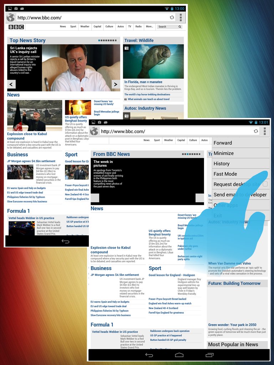
Task: Tap the Recent Apps button in navigation bar
Action: click(209, 355)
